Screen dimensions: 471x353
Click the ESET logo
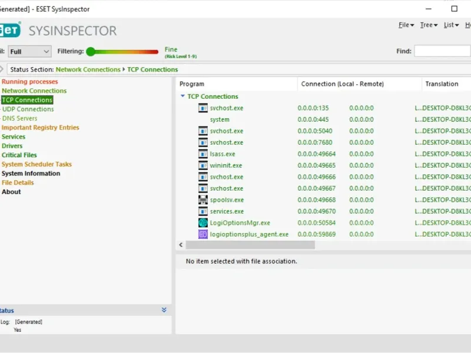point(10,30)
